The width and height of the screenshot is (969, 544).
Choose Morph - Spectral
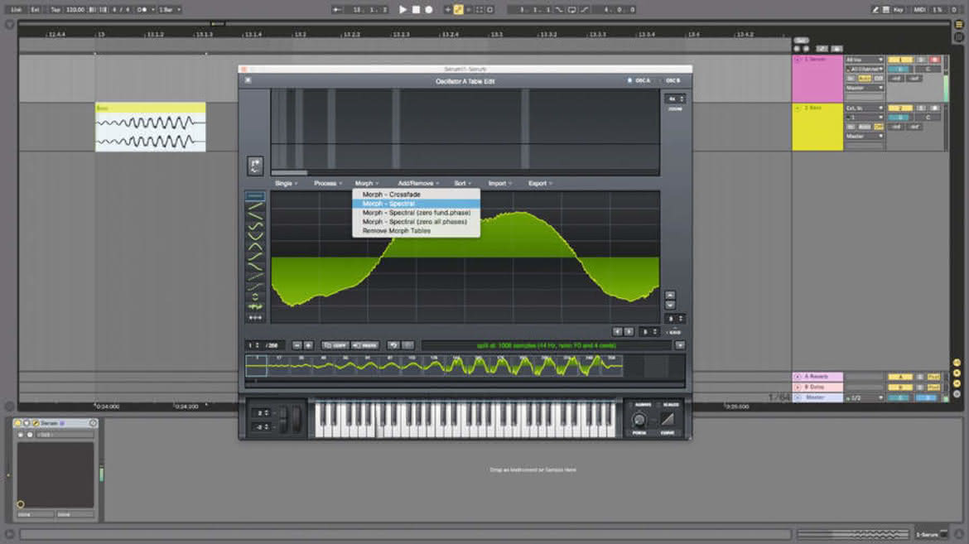coord(416,204)
